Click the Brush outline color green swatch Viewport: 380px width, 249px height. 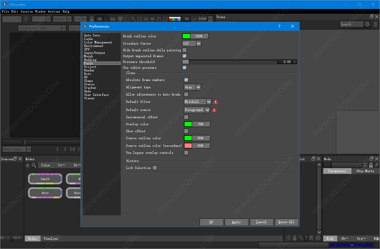(186, 36)
